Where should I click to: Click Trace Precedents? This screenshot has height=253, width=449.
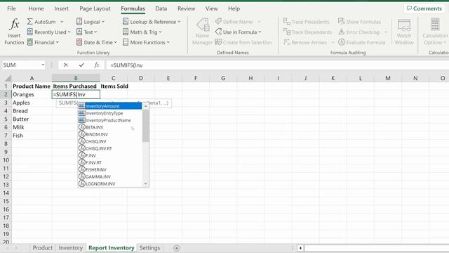point(306,22)
